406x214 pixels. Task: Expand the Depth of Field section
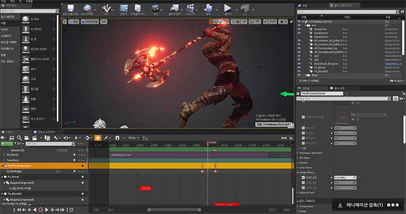click(298, 193)
